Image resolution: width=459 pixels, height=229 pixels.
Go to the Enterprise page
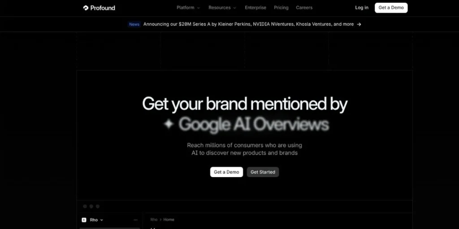point(255,8)
